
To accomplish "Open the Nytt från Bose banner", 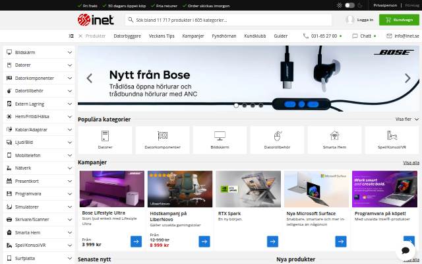I will (x=249, y=79).
